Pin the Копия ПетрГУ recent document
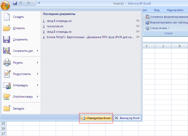Viewport: 188px width, 136px height. tap(137, 37)
